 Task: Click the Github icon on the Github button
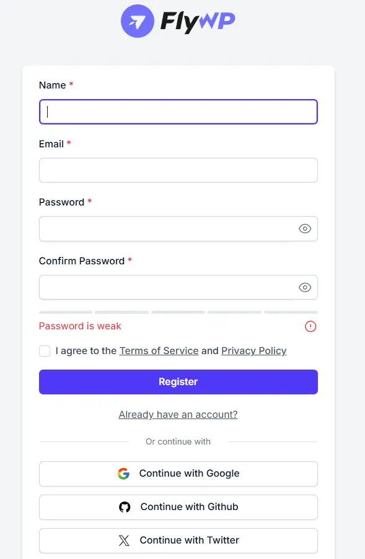(125, 506)
